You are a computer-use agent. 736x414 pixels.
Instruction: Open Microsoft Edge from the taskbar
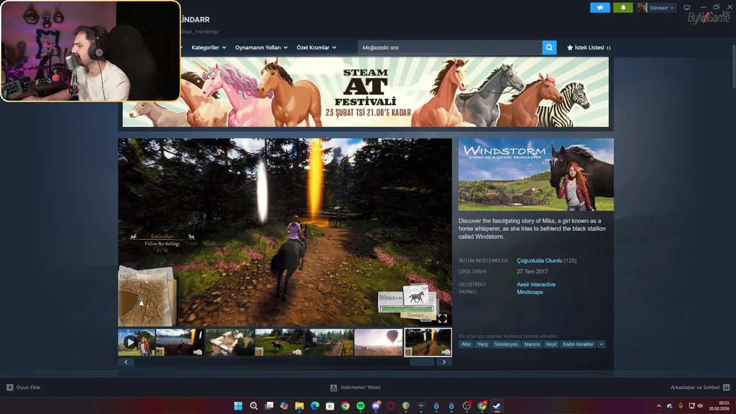(315, 406)
